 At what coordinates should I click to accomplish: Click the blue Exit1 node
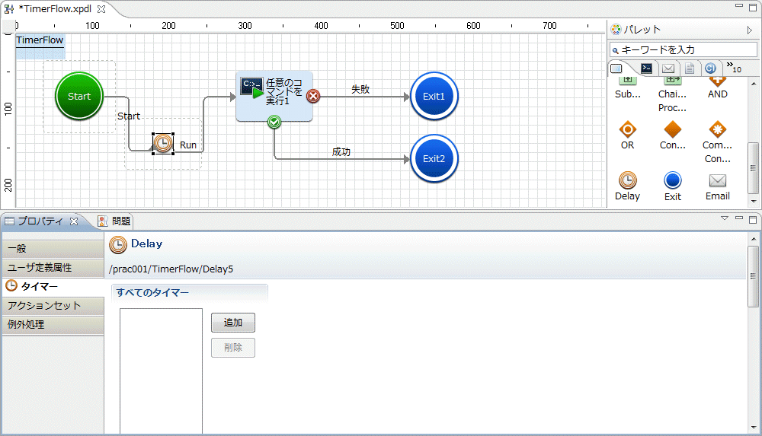pos(434,97)
